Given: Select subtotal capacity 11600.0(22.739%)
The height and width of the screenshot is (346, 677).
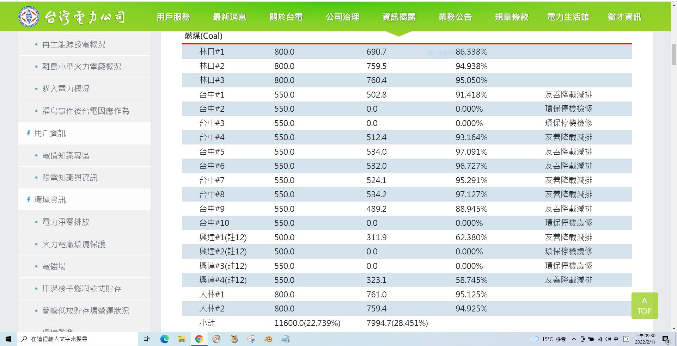Looking at the screenshot, I should (307, 323).
